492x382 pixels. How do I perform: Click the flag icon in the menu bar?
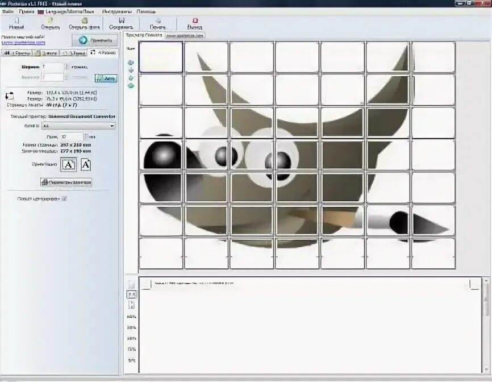pyautogui.click(x=41, y=11)
